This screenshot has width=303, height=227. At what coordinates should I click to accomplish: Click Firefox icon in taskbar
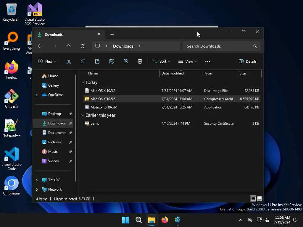tap(165, 220)
